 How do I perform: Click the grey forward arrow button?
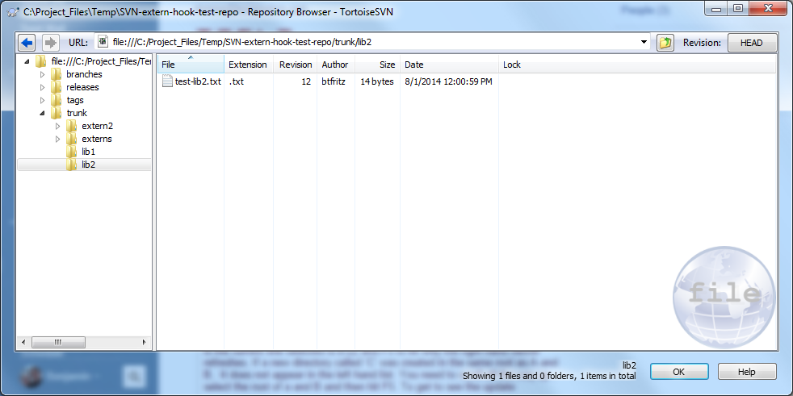point(50,43)
